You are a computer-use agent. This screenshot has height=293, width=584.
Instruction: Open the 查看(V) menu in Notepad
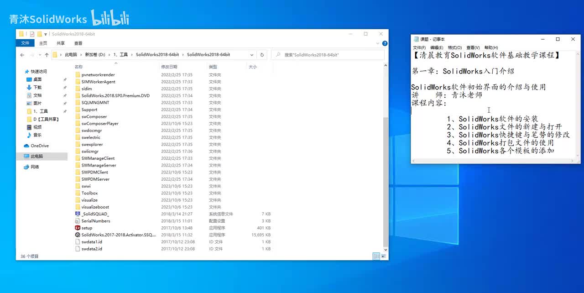pyautogui.click(x=473, y=47)
